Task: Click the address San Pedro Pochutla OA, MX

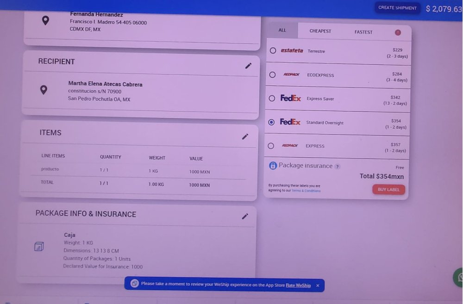Action: tap(99, 99)
